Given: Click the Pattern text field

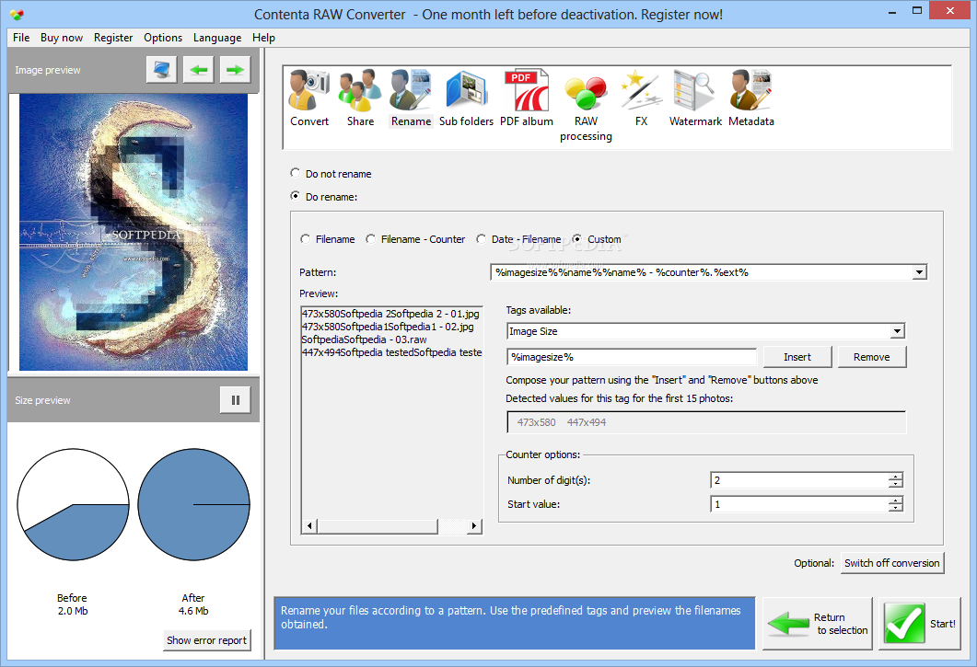Looking at the screenshot, I should pyautogui.click(x=702, y=272).
